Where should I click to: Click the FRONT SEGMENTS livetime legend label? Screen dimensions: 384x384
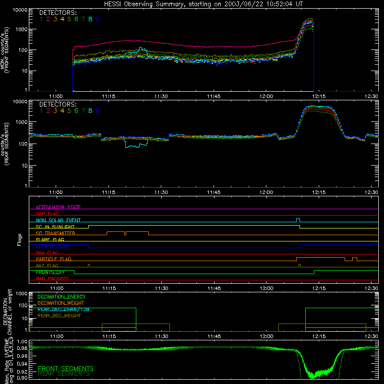[x=66, y=369]
